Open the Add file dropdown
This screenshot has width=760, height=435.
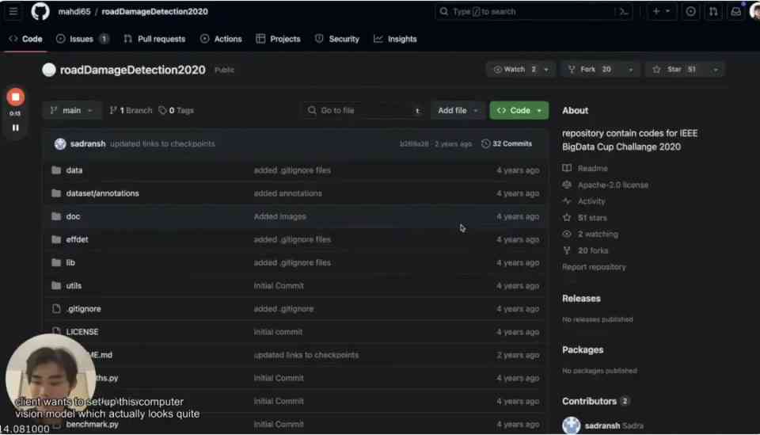[458, 111]
